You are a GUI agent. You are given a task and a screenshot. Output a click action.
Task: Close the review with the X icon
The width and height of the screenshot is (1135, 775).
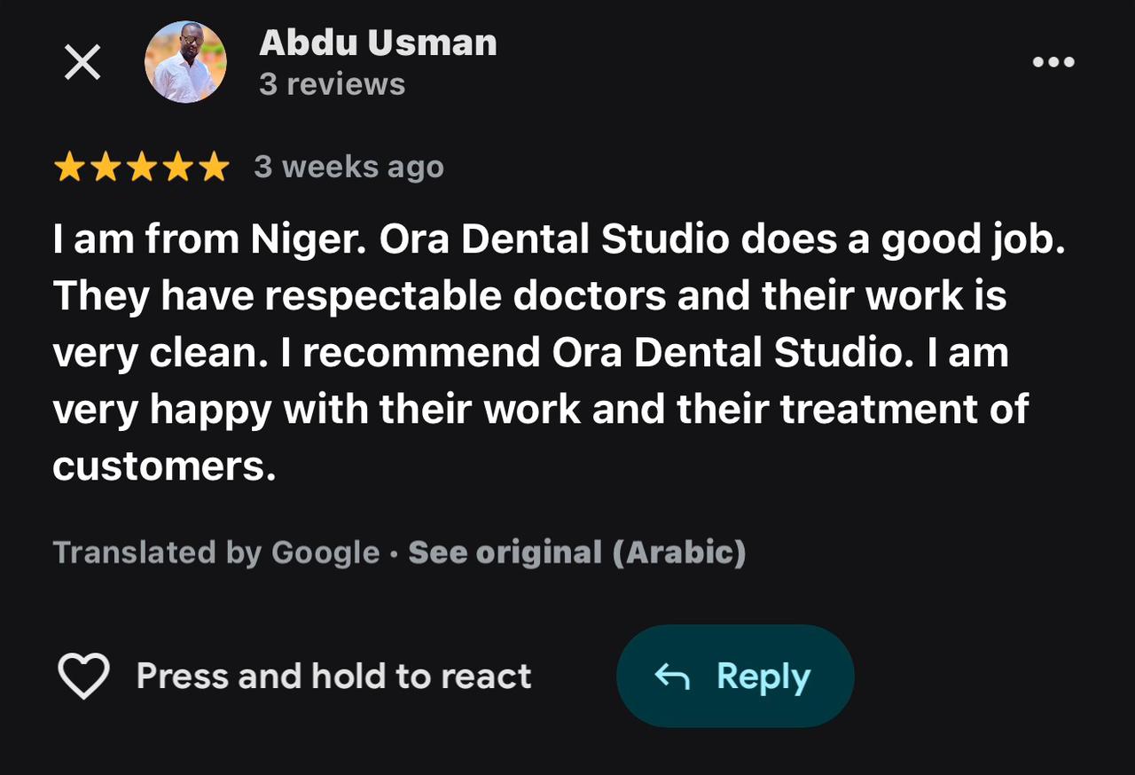pyautogui.click(x=82, y=63)
